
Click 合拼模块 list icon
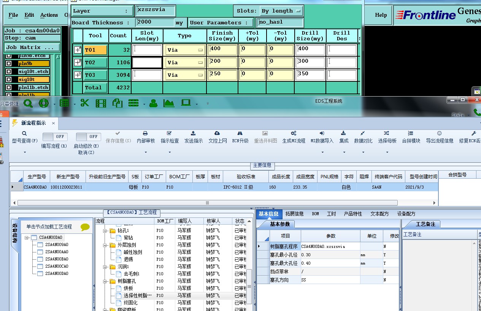411,133
